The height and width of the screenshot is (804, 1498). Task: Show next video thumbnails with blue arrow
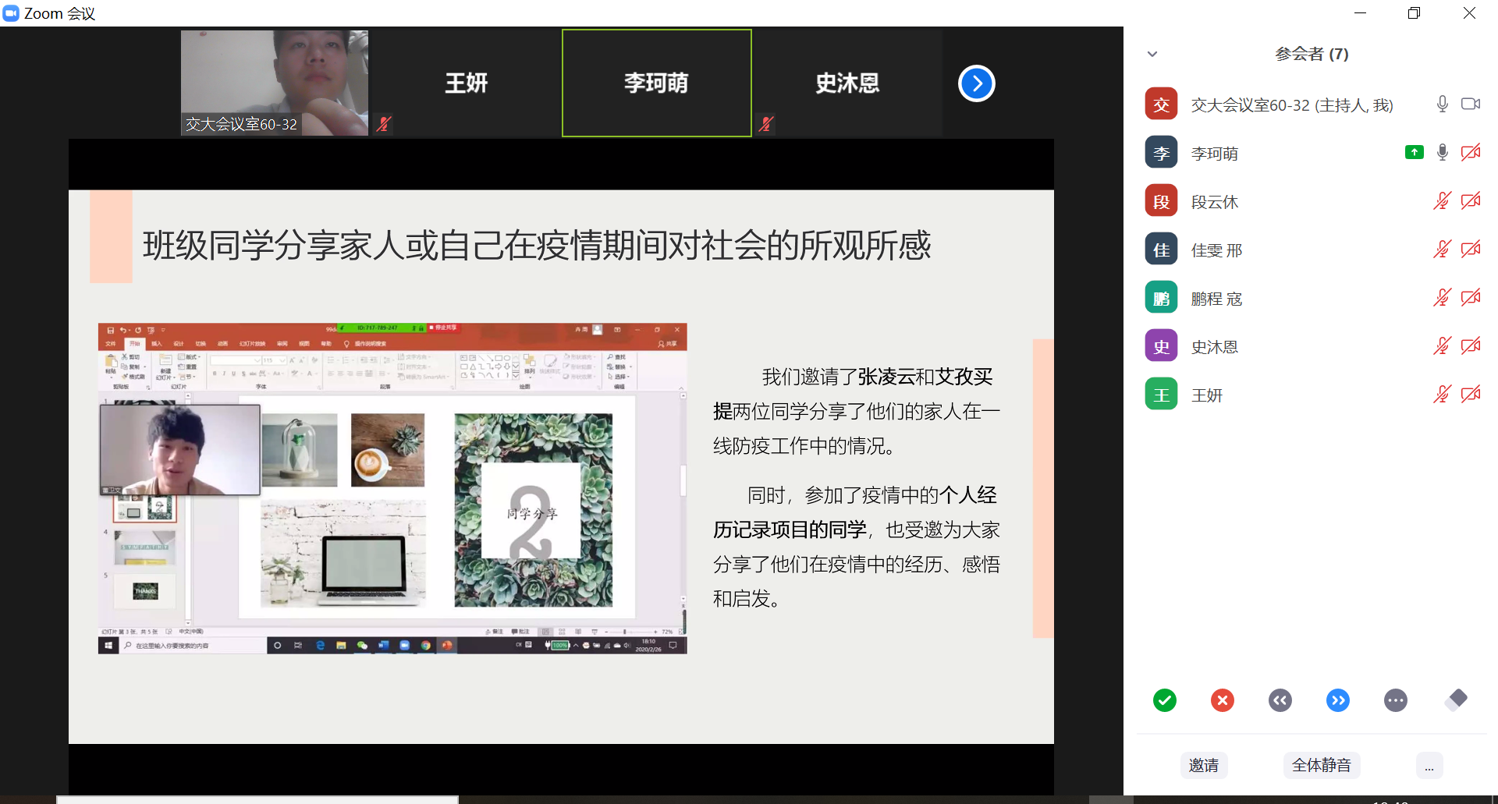point(976,83)
